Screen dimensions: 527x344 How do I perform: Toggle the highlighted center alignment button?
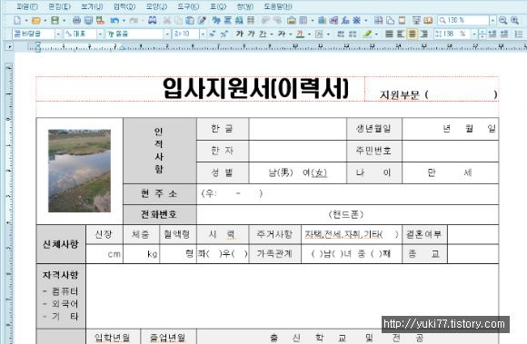(413, 34)
